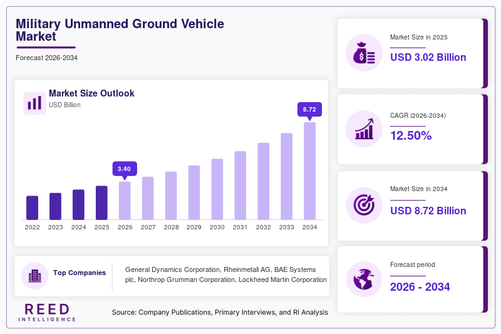Image resolution: width=501 pixels, height=334 pixels.
Task: Click the title Military Unmanned Ground Vehicle Market
Action: tap(120, 30)
